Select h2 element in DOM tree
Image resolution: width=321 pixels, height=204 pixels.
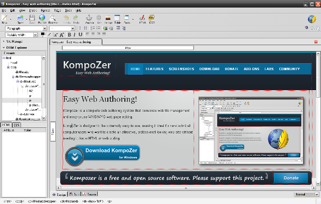(x=31, y=91)
